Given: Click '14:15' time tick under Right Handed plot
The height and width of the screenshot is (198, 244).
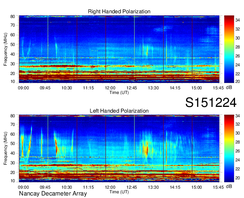Looking at the screenshot, I should [175, 88].
